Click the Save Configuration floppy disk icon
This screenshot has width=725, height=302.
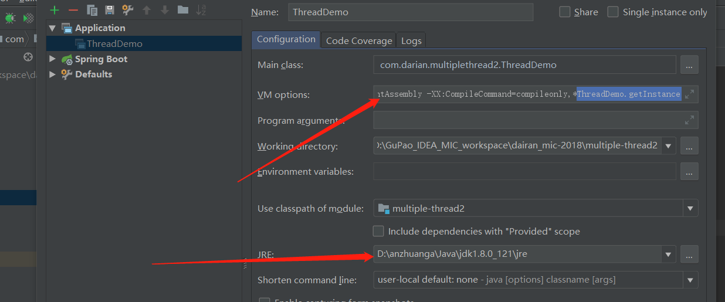pos(109,9)
